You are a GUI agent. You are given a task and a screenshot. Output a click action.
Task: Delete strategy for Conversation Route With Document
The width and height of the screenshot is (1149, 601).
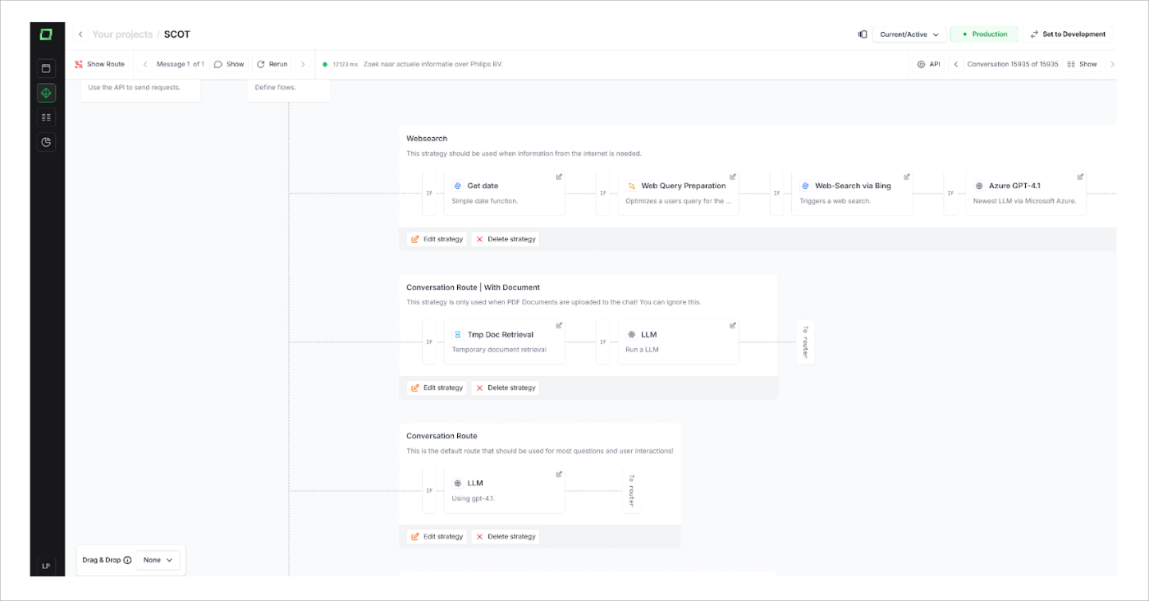point(506,388)
